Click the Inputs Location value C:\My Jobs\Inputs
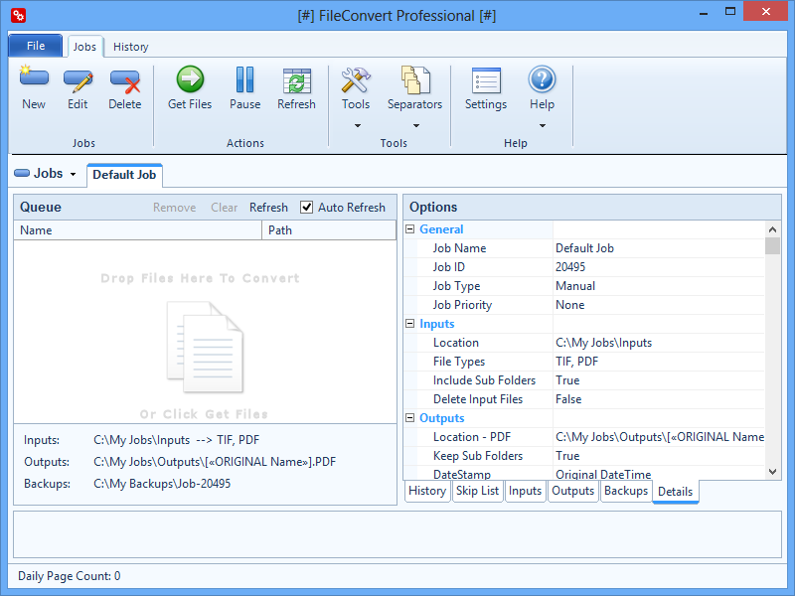Image resolution: width=795 pixels, height=596 pixels. point(603,343)
